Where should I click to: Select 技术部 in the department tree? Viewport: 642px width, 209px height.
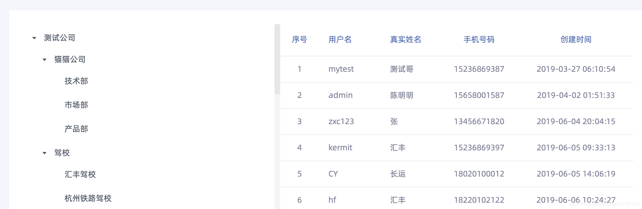click(76, 81)
